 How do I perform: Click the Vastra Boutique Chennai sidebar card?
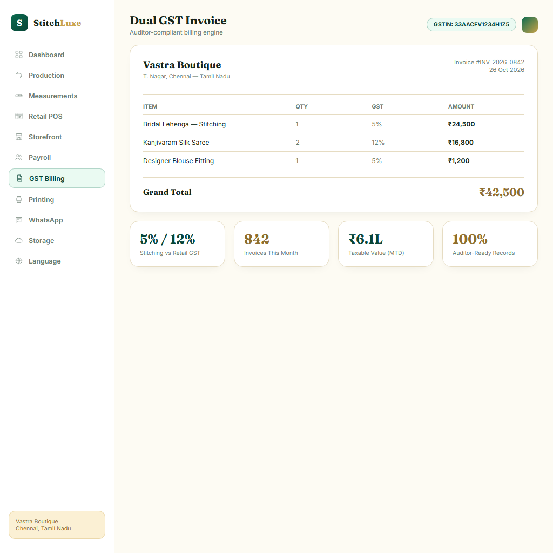click(57, 525)
